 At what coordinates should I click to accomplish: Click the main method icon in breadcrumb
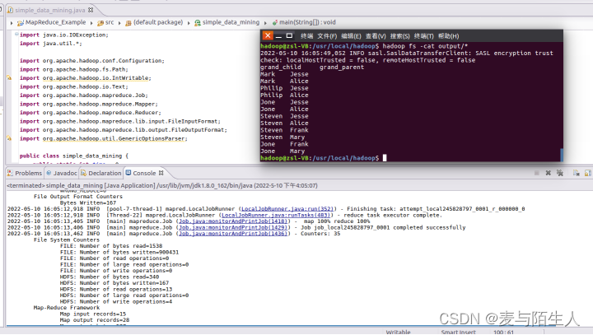(275, 23)
